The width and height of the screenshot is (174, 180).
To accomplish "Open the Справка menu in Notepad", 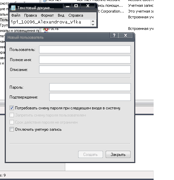I will pos(75,15).
